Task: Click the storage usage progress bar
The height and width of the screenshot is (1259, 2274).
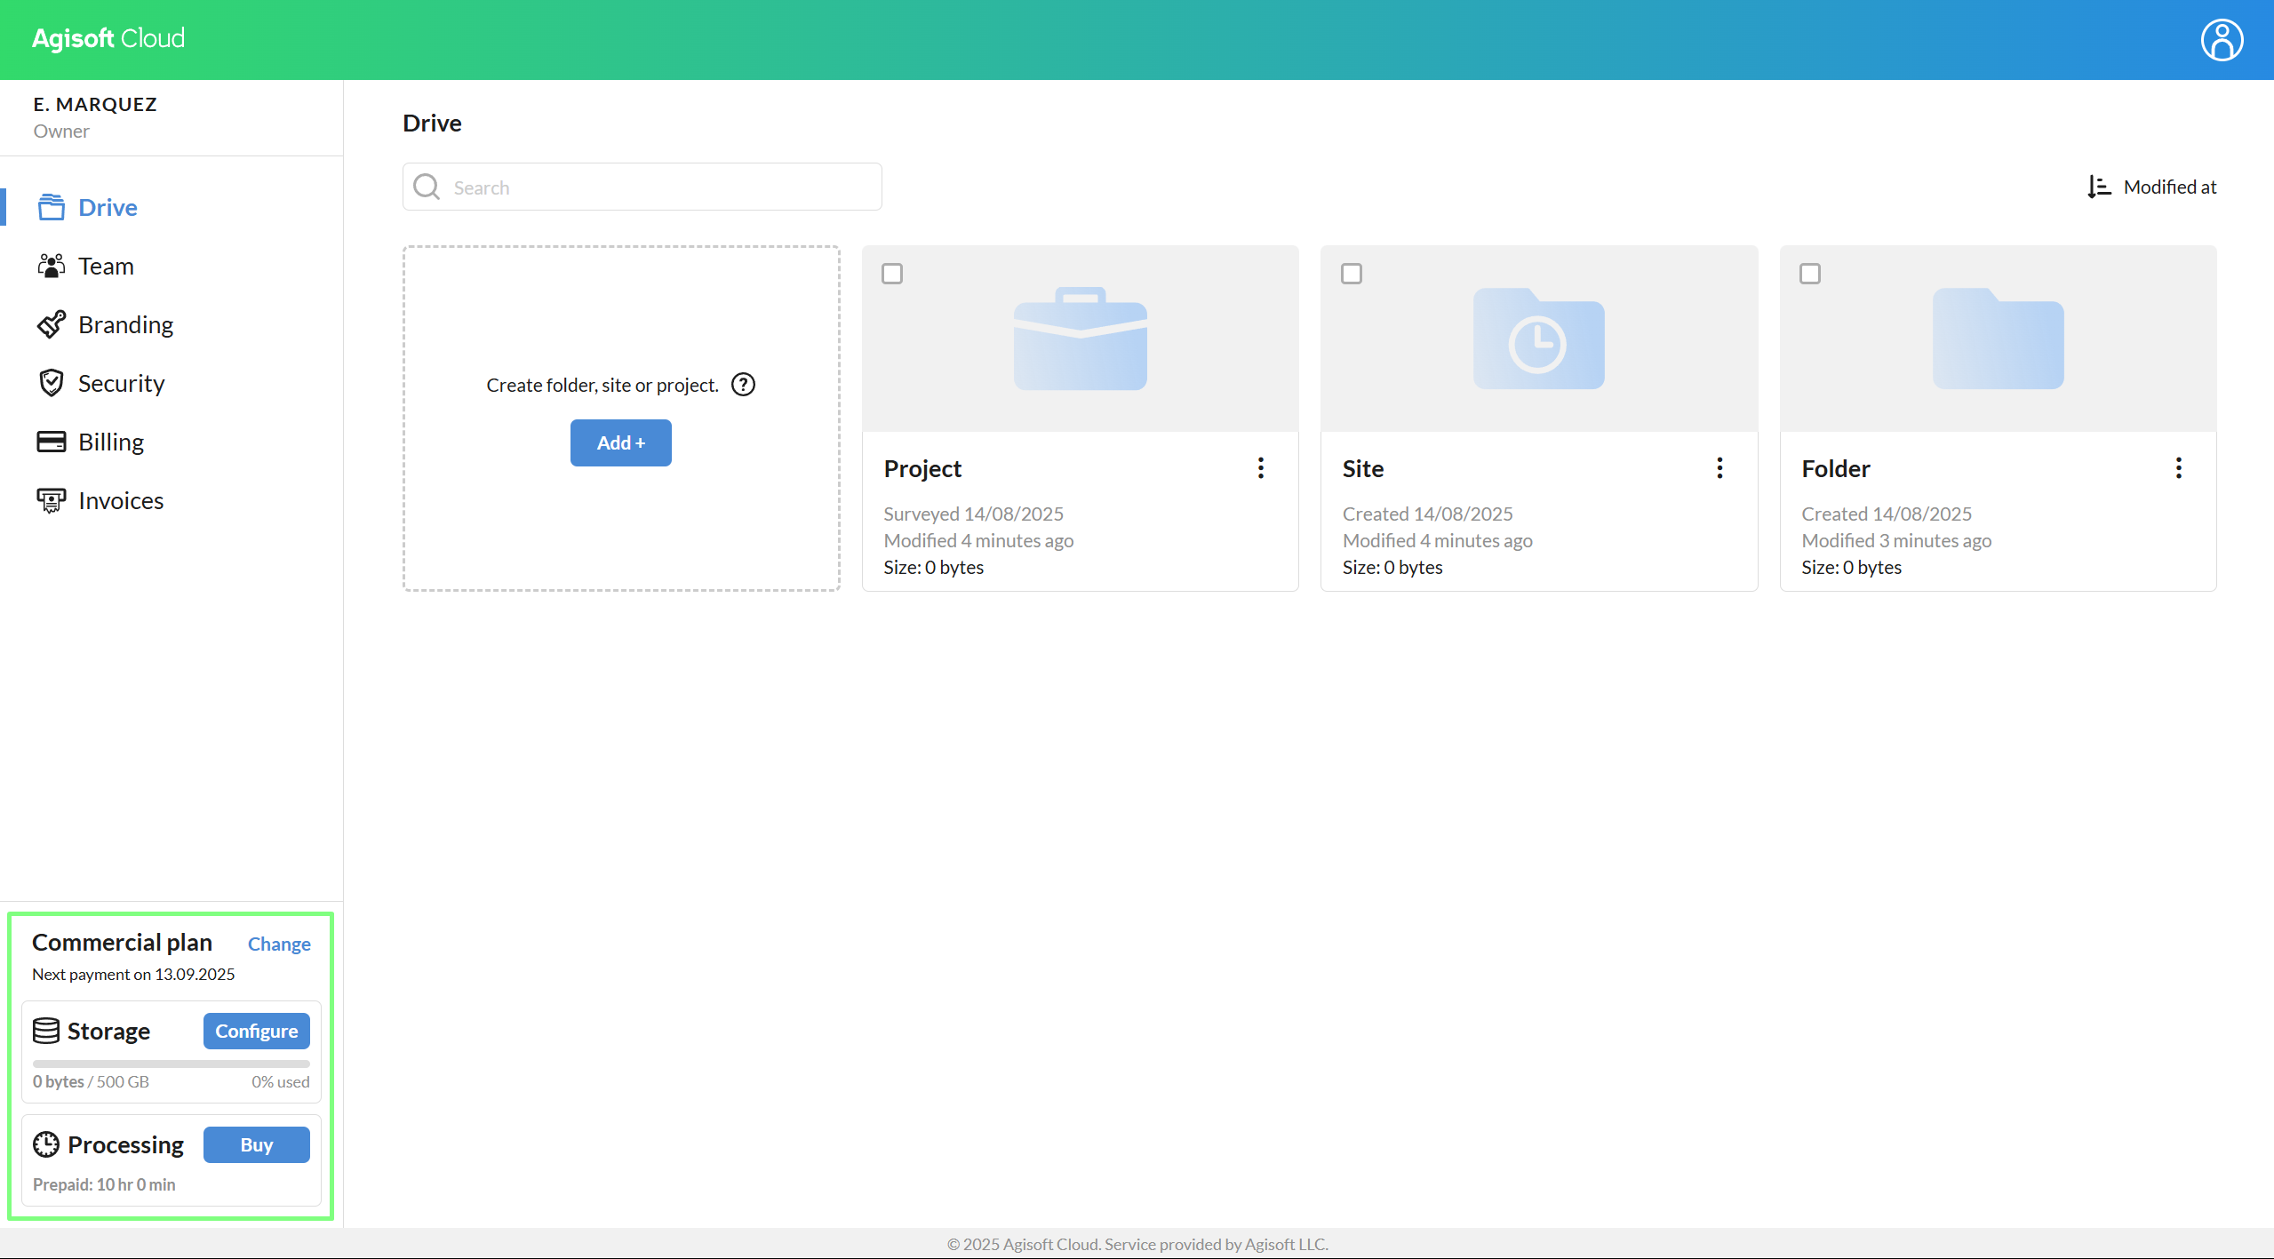Action: [171, 1064]
